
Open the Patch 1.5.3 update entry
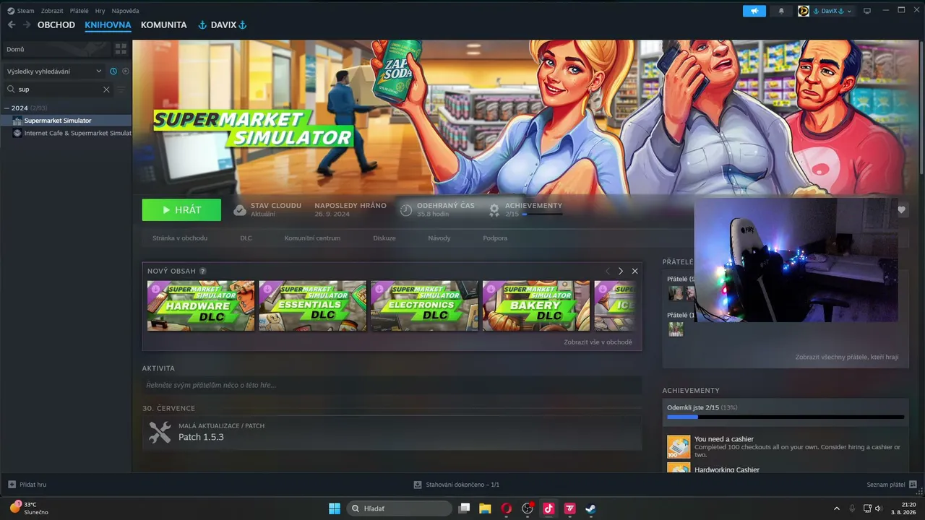(x=392, y=432)
